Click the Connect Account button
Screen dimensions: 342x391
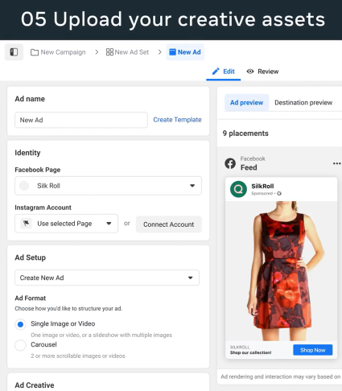click(169, 224)
